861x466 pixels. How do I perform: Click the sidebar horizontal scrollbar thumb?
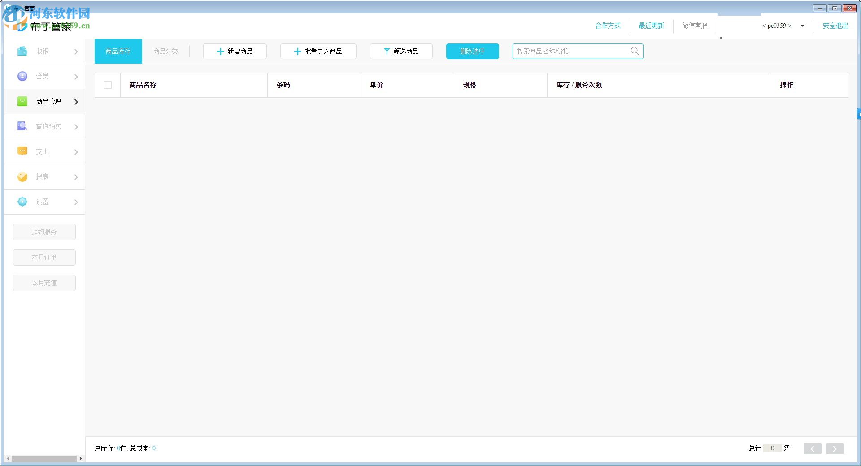[x=44, y=458]
